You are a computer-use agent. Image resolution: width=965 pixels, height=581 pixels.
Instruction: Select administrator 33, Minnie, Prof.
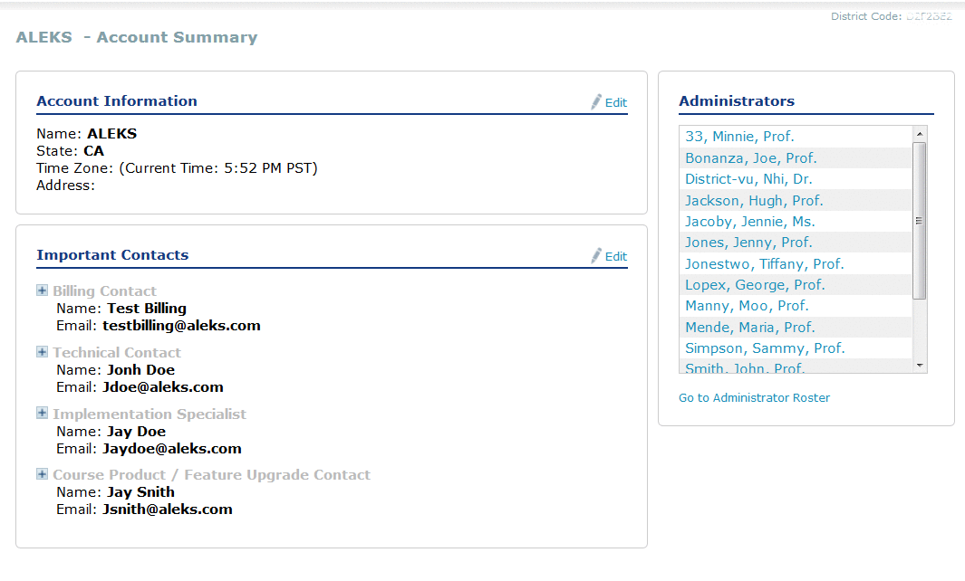(x=739, y=137)
